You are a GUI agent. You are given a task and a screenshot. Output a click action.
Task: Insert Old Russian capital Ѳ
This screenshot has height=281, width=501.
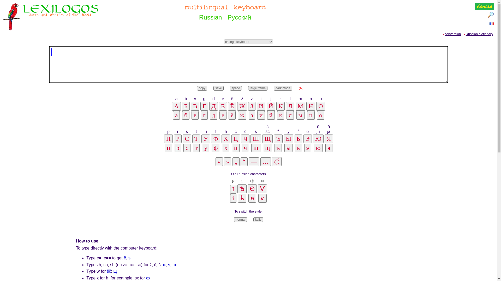pyautogui.click(x=252, y=189)
